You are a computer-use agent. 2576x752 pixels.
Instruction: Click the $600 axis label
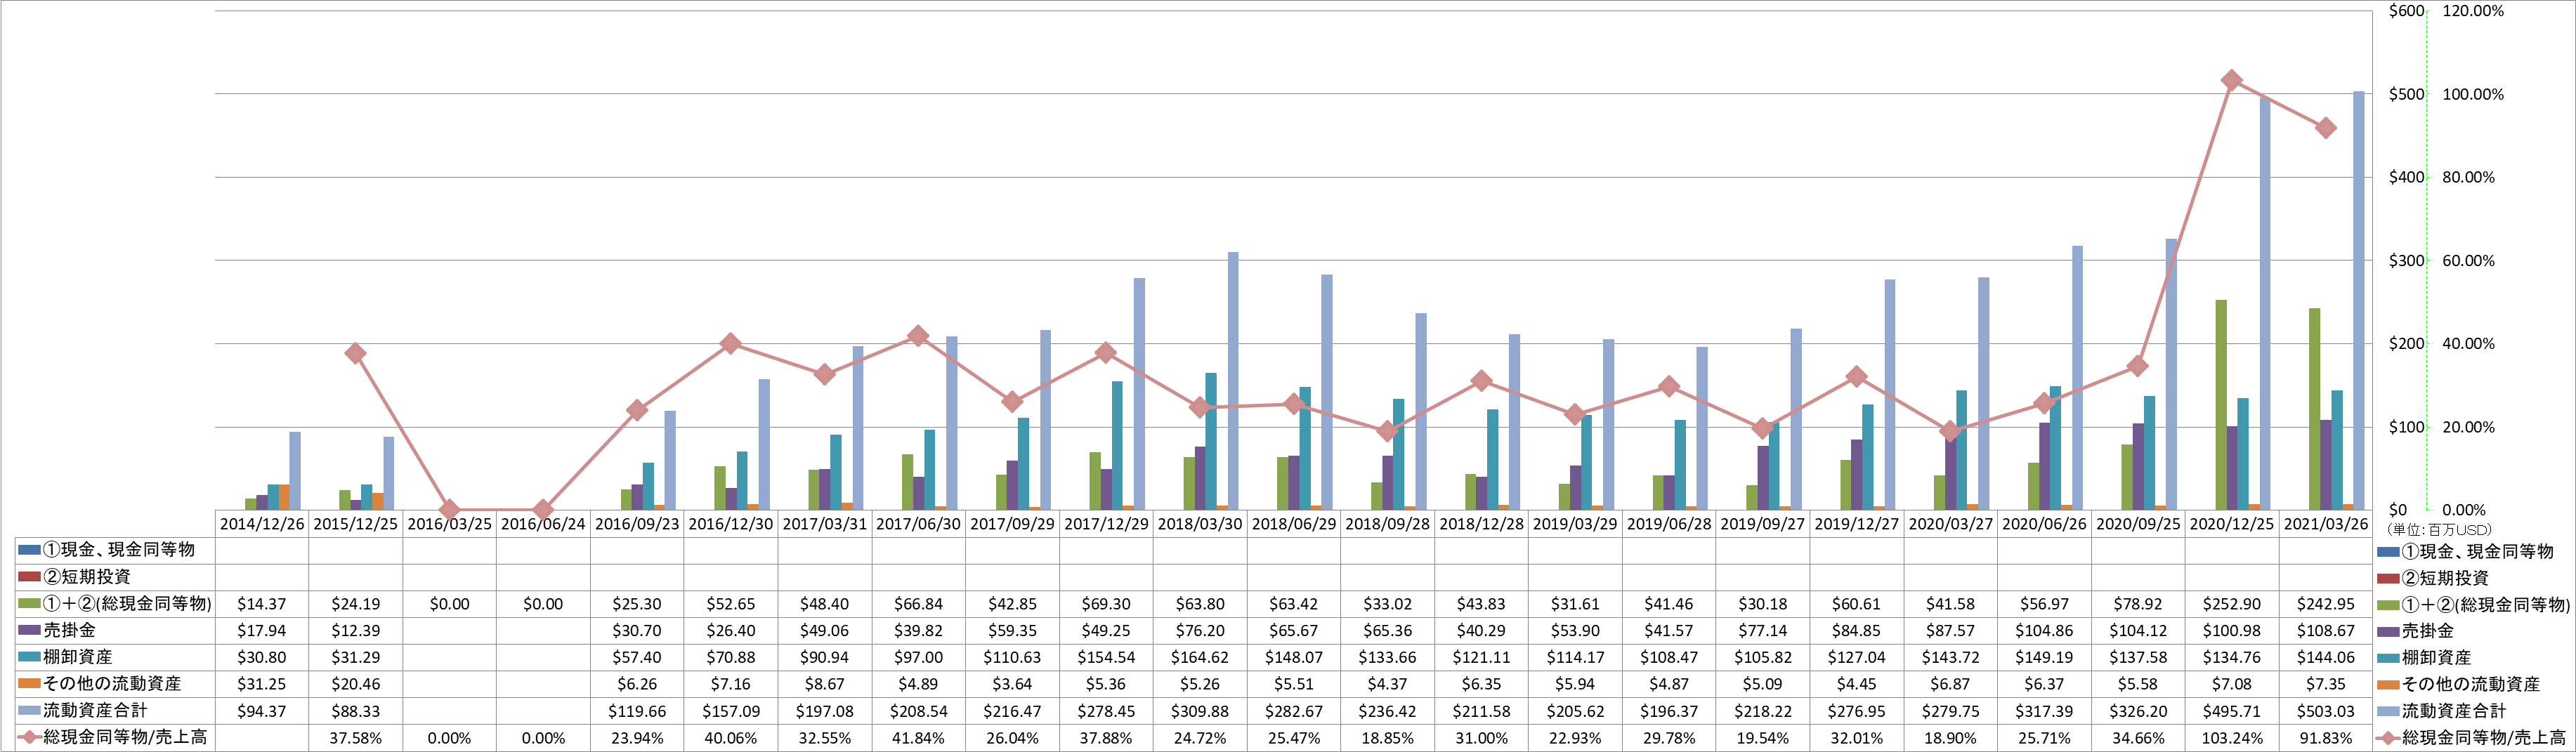tap(2407, 11)
